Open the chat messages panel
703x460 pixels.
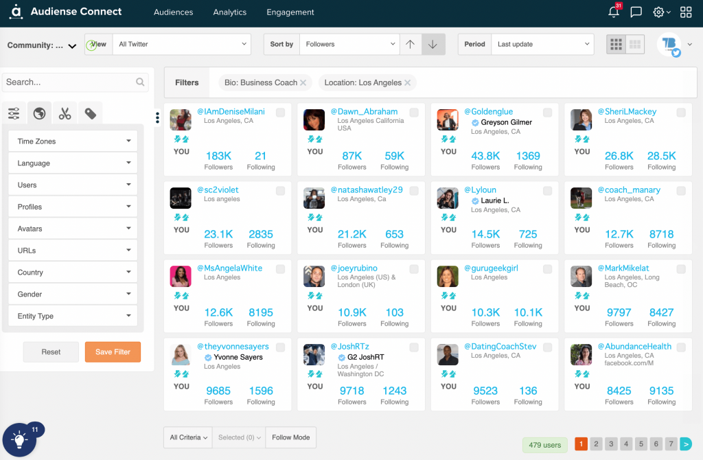[636, 12]
